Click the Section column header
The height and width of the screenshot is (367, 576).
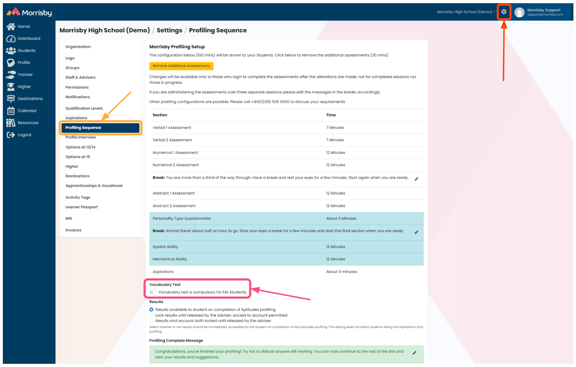[160, 115]
